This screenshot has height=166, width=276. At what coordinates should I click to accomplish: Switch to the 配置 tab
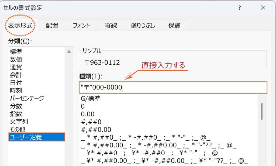click(x=52, y=26)
